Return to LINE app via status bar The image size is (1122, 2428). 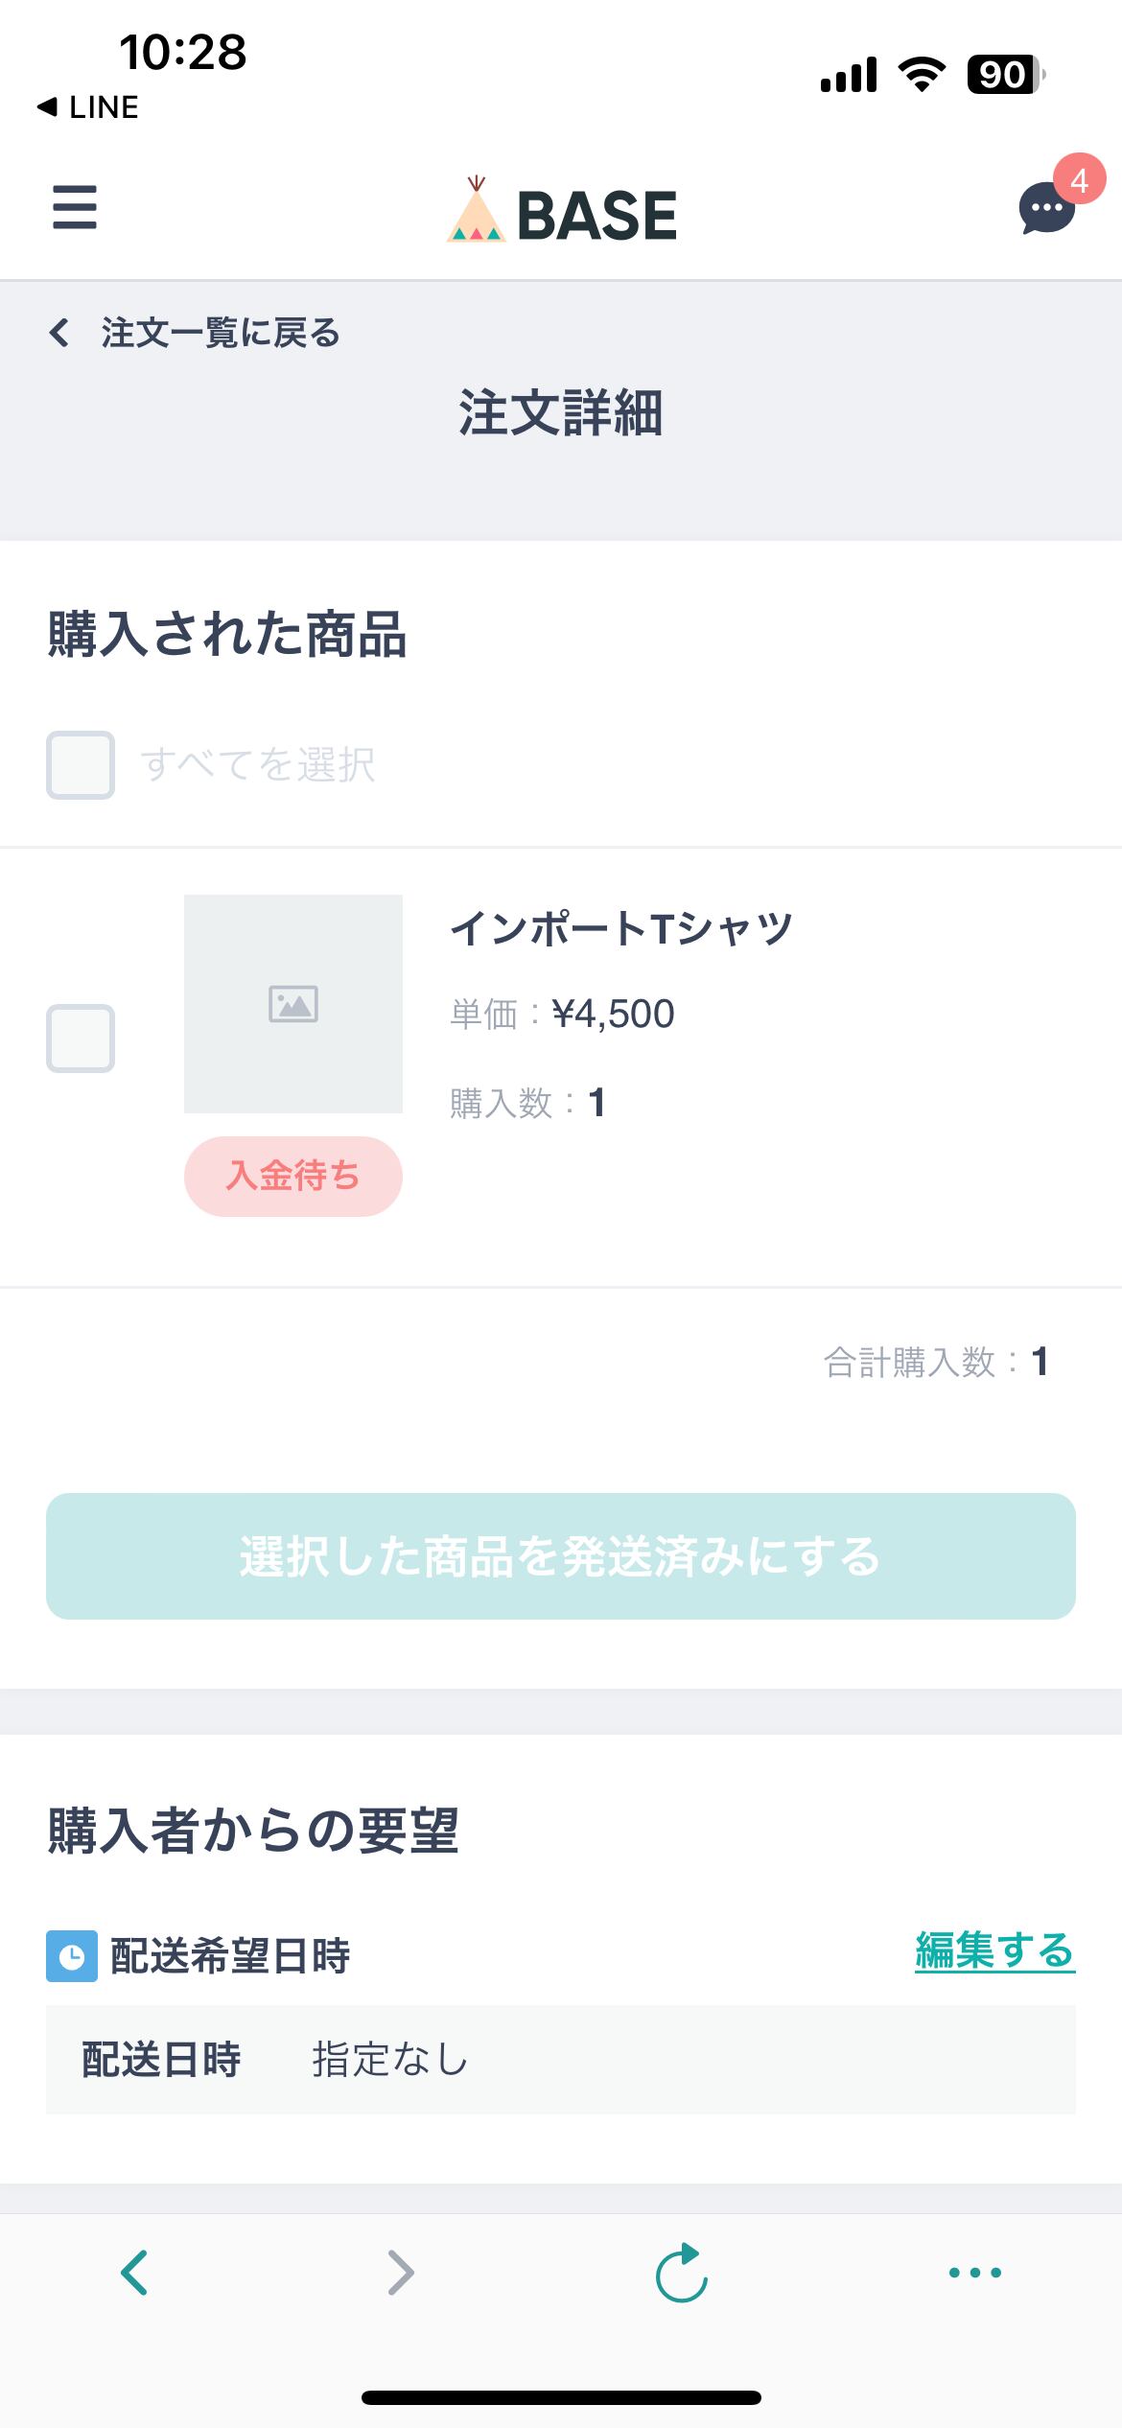88,107
